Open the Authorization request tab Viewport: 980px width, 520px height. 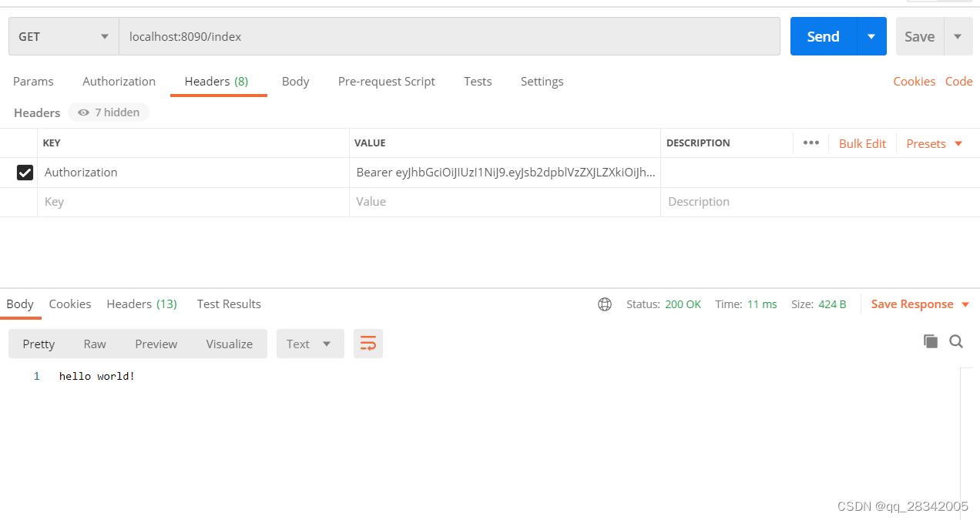(119, 81)
